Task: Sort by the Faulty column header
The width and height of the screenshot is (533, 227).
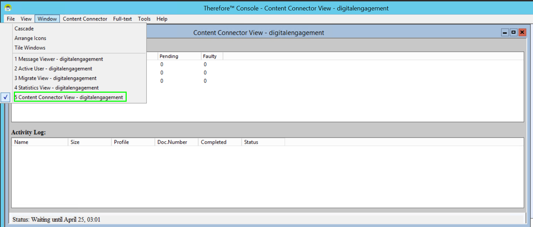Action: 212,56
